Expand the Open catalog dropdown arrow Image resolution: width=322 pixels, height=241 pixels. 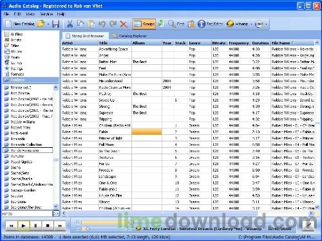click(48, 24)
